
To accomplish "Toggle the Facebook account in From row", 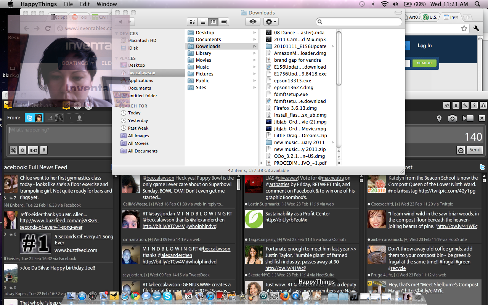I will 55,118.
